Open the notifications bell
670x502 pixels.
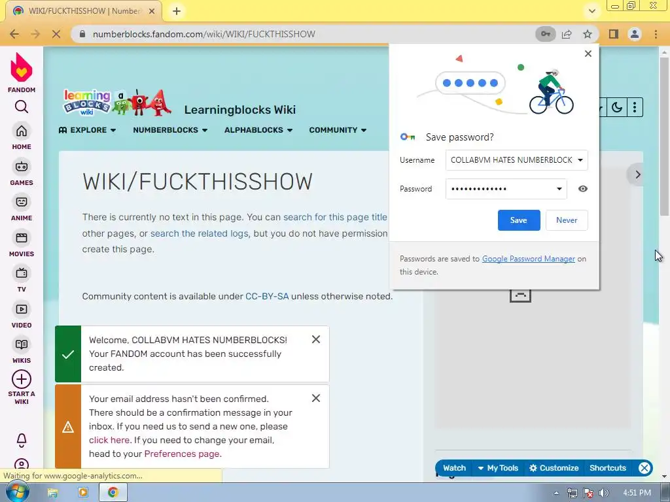[22, 440]
